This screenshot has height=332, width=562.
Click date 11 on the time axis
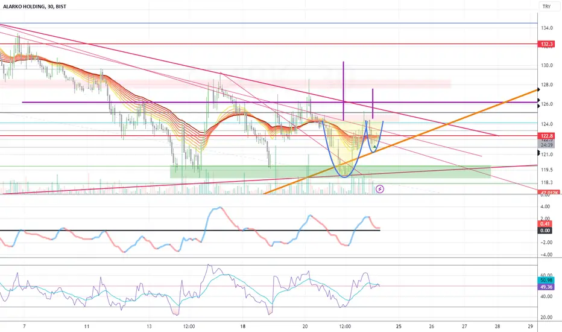87,327
